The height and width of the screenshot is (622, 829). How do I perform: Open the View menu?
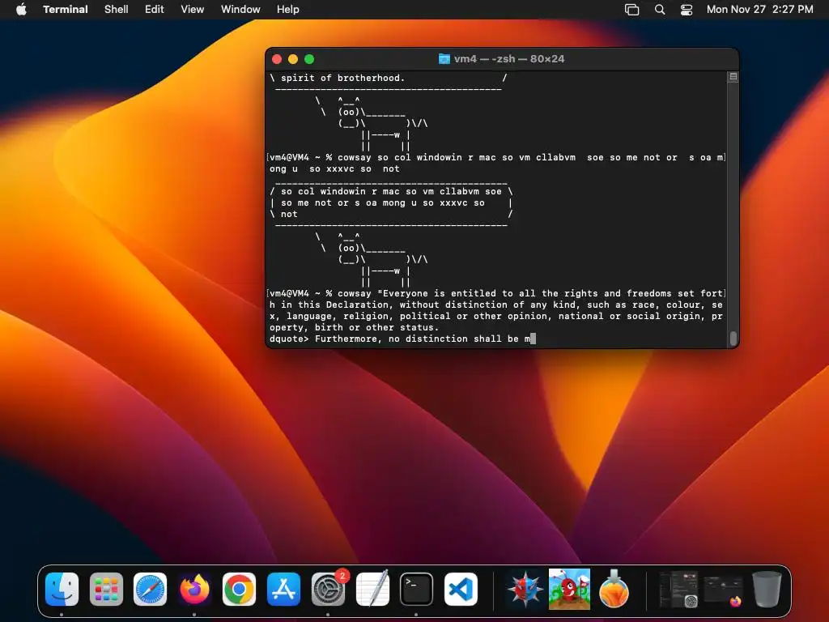coord(192,10)
